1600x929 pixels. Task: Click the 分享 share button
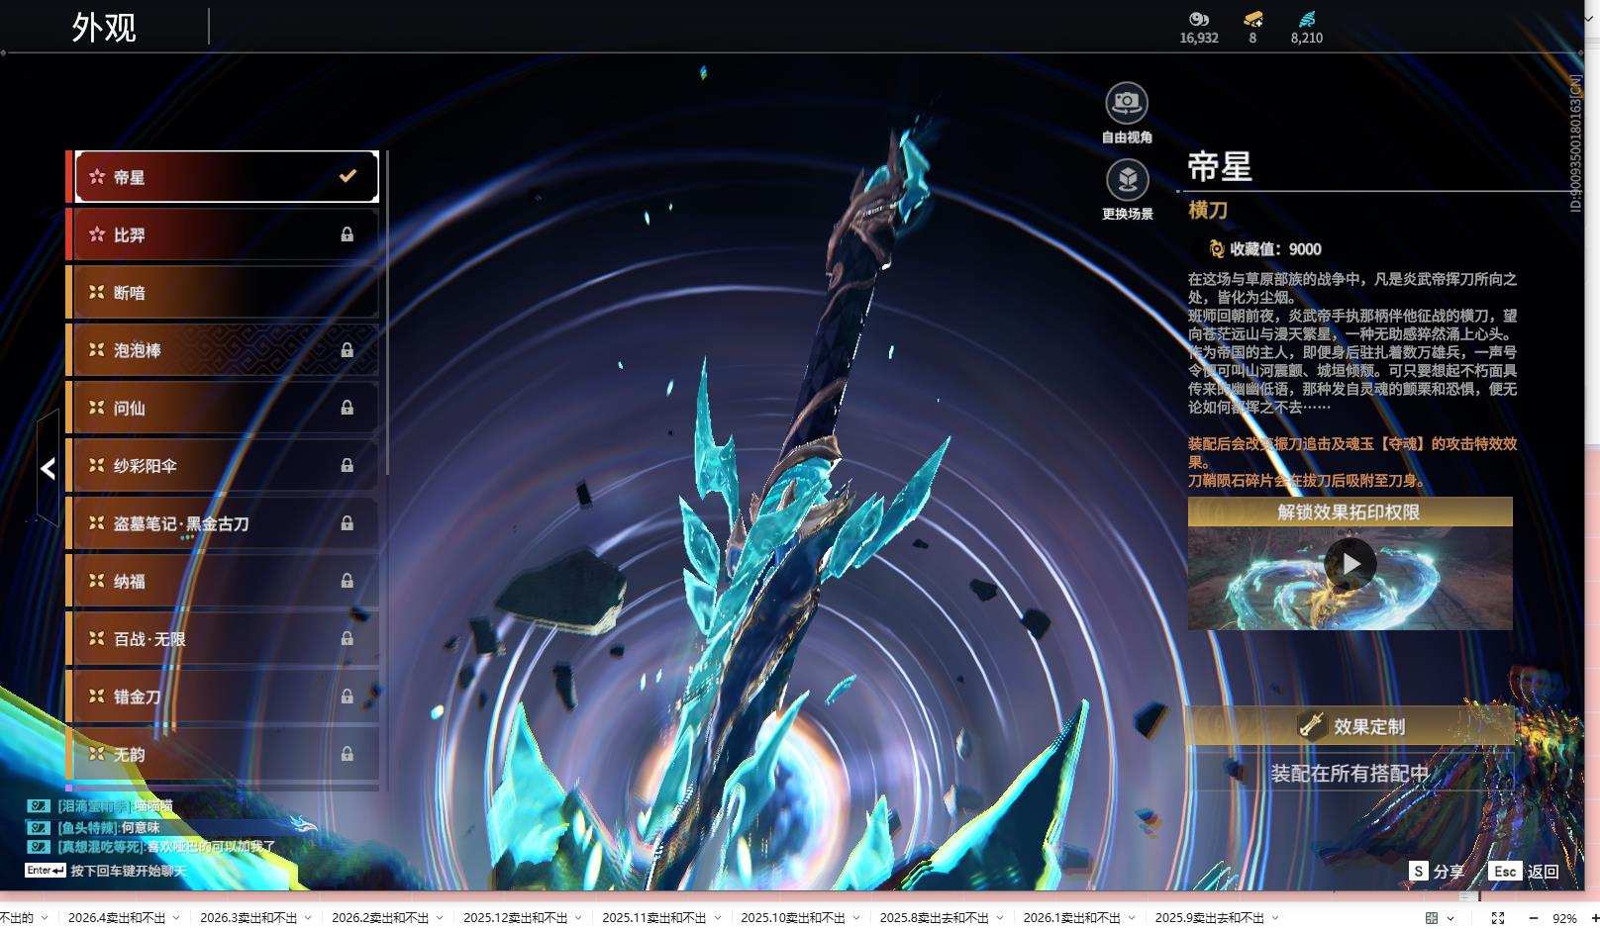click(x=1437, y=871)
